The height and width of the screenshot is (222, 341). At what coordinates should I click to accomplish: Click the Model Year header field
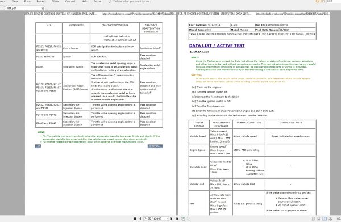tap(210, 30)
